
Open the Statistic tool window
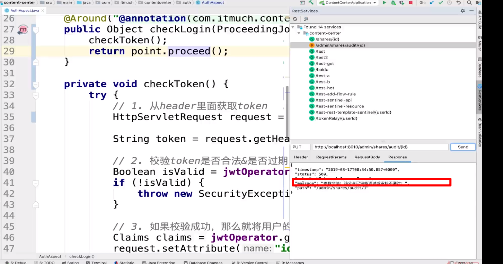[x=124, y=262]
